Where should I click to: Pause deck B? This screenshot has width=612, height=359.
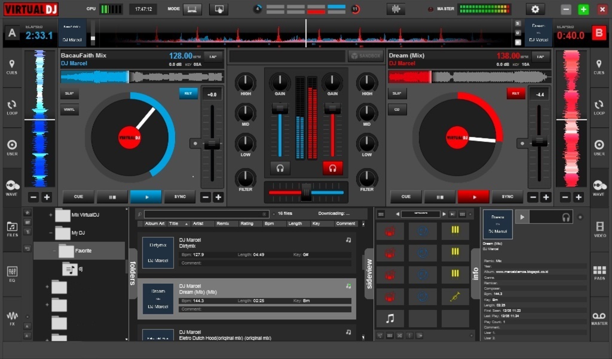coord(440,197)
